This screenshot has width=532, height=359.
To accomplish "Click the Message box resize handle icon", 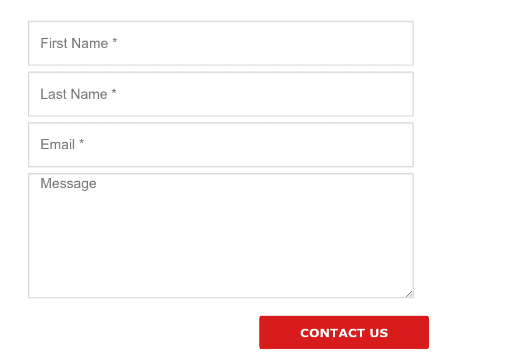I will point(409,294).
